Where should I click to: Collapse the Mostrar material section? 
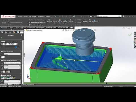click(x=21, y=75)
